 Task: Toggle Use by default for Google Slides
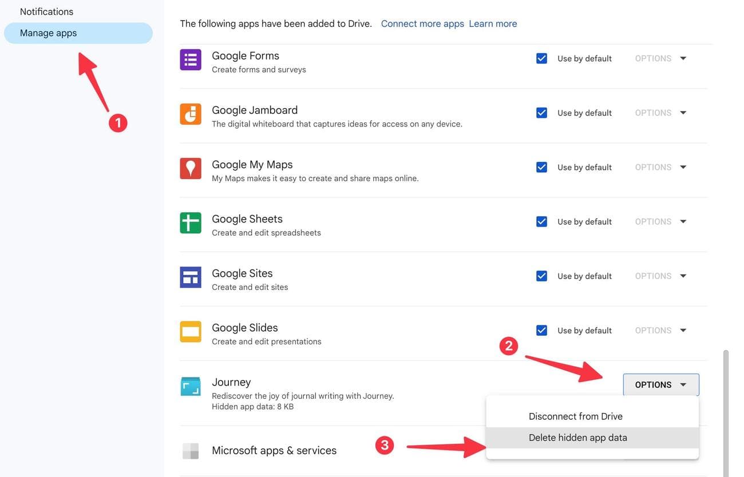tap(541, 329)
